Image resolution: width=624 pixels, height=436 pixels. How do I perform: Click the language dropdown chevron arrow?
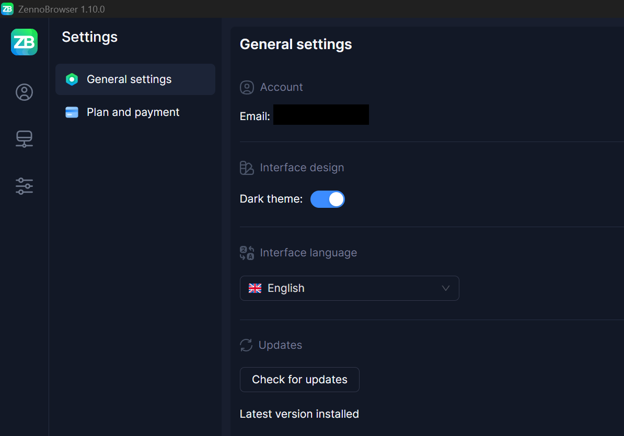point(446,288)
